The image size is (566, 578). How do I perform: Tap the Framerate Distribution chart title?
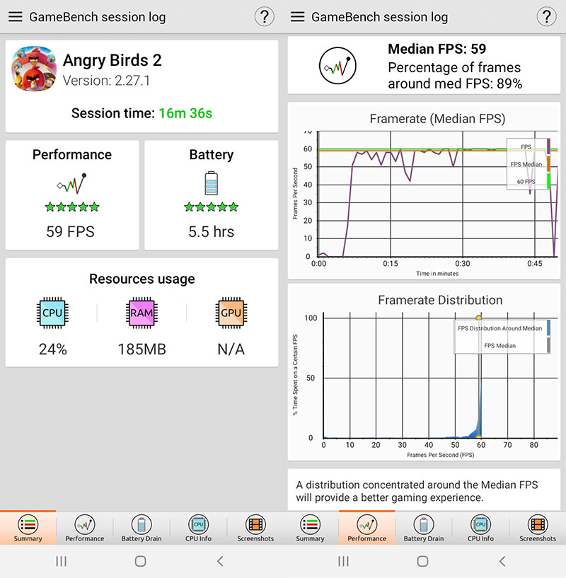coord(440,300)
